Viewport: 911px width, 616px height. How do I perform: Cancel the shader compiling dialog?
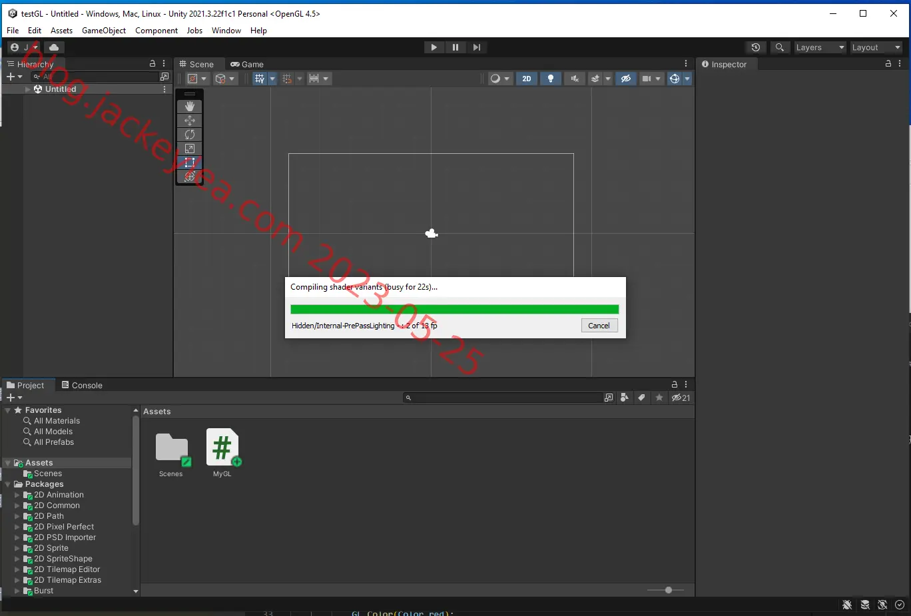coord(599,326)
